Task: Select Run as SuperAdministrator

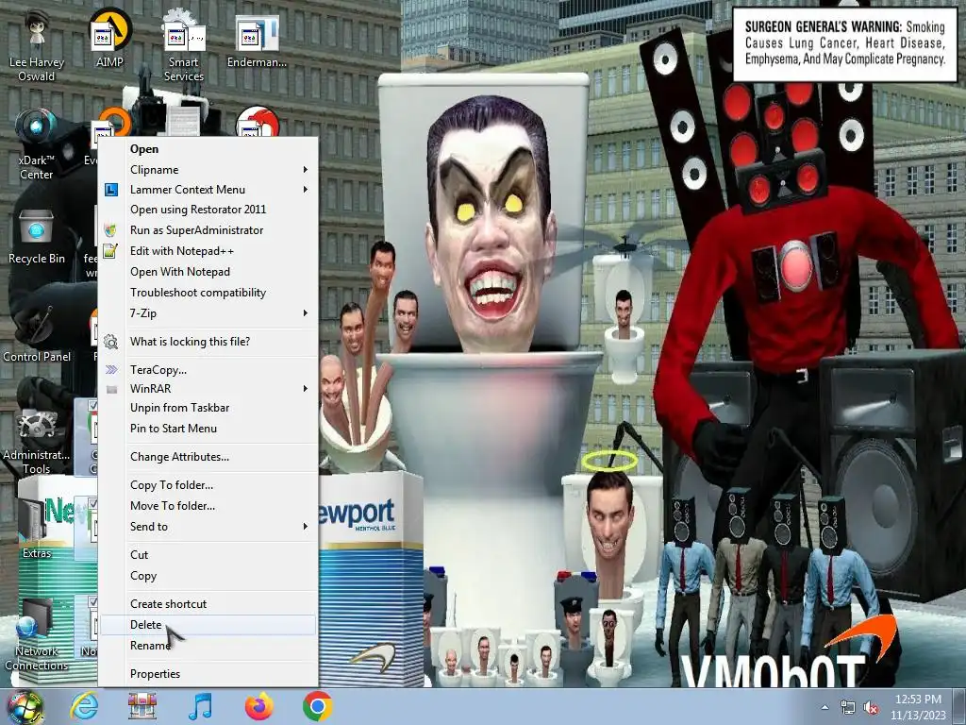Action: click(208, 230)
